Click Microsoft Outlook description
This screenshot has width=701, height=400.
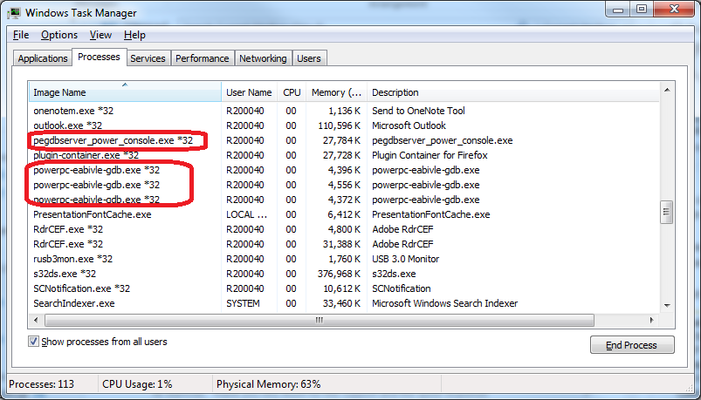[409, 125]
